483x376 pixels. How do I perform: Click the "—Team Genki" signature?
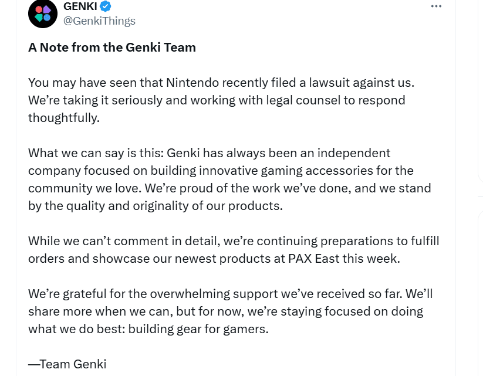point(67,364)
